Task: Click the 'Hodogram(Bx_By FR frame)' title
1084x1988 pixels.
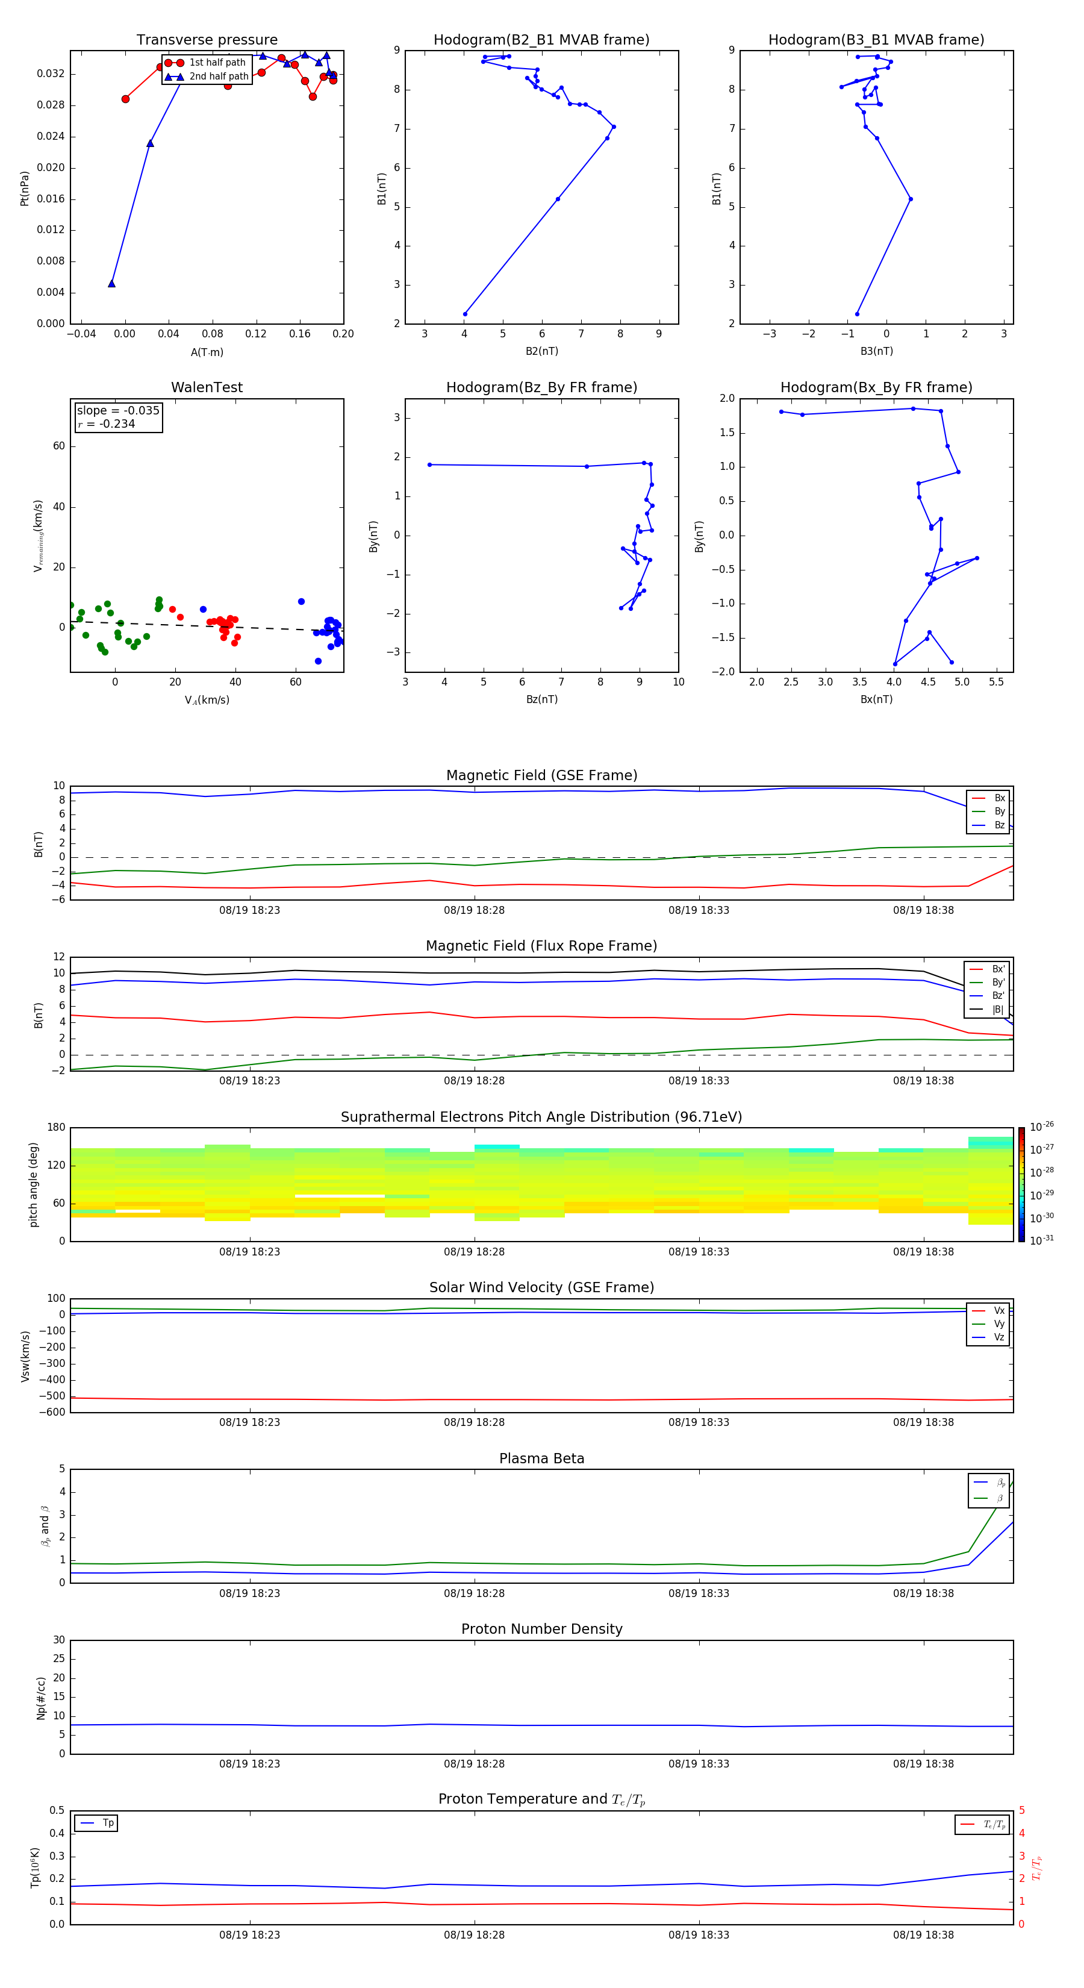Action: pos(876,387)
